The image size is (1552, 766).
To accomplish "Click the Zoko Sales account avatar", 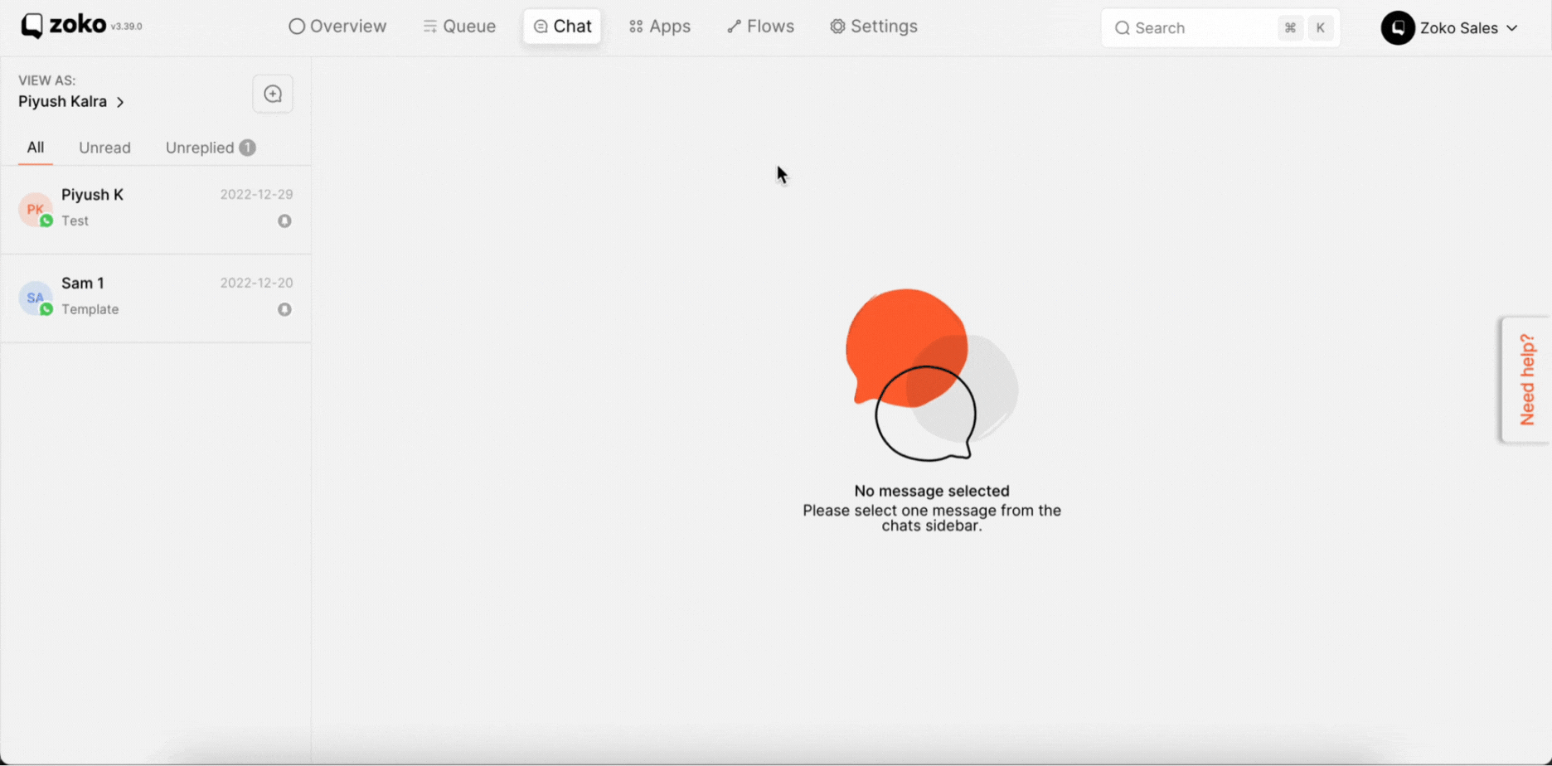I will pos(1398,28).
